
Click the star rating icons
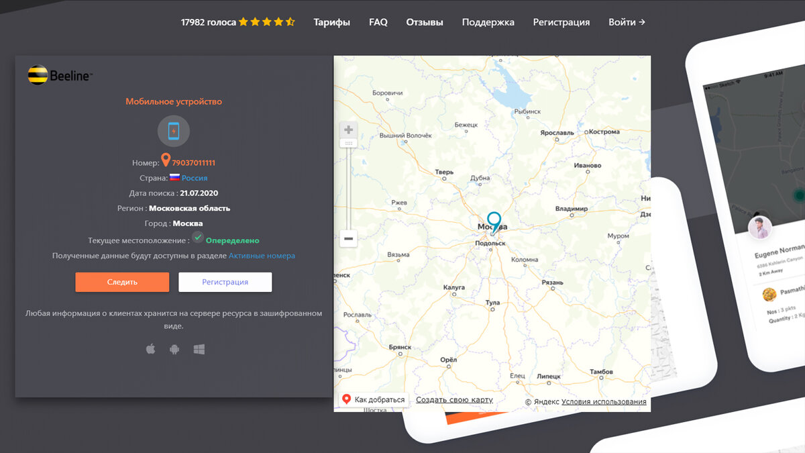tap(266, 22)
